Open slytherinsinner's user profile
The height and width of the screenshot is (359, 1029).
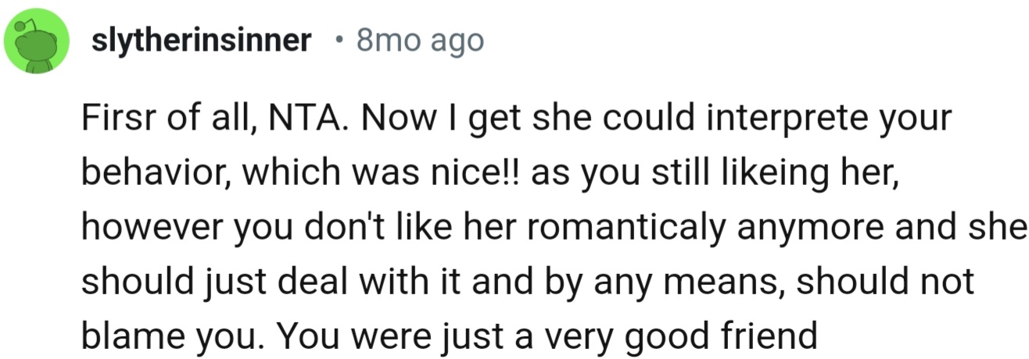point(202,41)
